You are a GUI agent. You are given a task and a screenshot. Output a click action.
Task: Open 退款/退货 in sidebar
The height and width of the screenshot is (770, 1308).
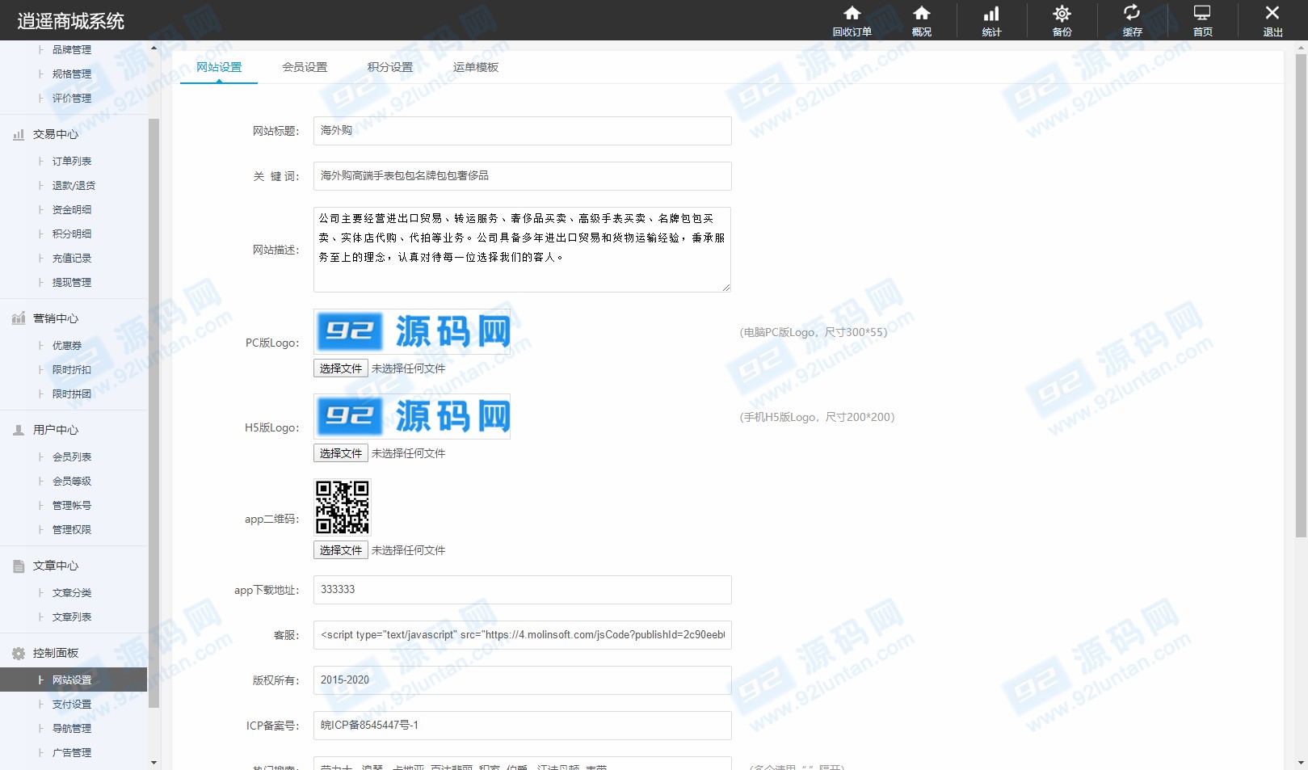[74, 186]
